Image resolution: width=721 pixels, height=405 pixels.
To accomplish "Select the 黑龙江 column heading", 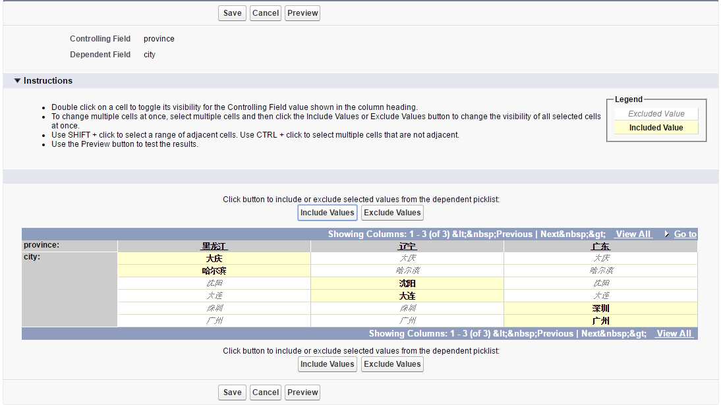I will click(214, 246).
